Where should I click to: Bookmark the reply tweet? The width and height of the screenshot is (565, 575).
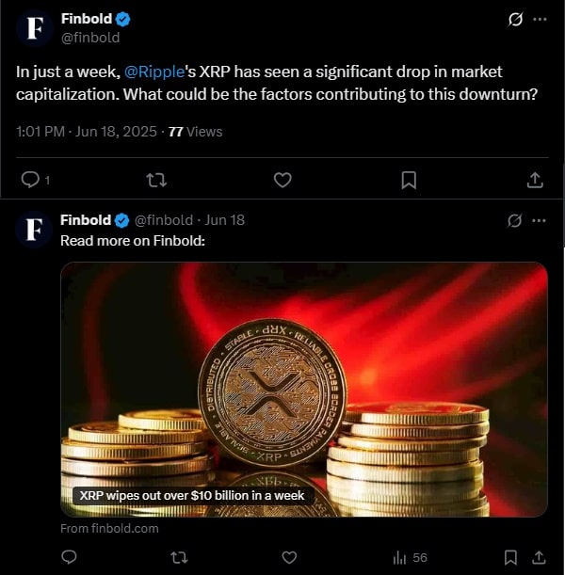[509, 557]
